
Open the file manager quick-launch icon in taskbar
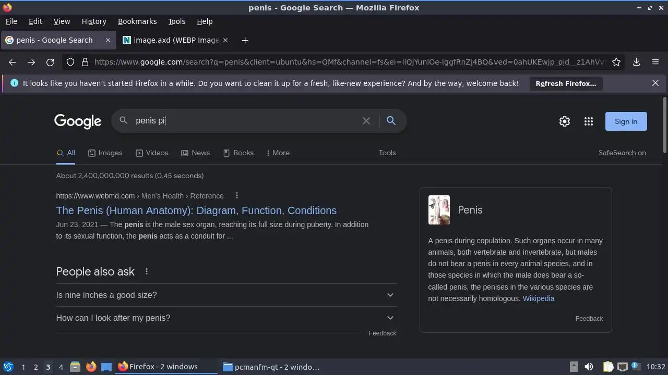point(75,367)
